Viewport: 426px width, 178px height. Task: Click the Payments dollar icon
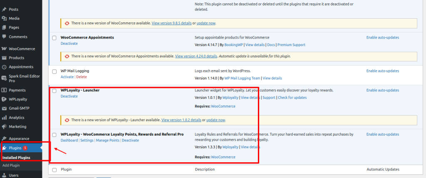click(x=4, y=90)
